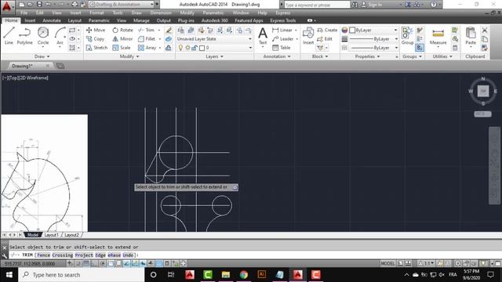Choose the eRase option in command line

pyautogui.click(x=115, y=255)
